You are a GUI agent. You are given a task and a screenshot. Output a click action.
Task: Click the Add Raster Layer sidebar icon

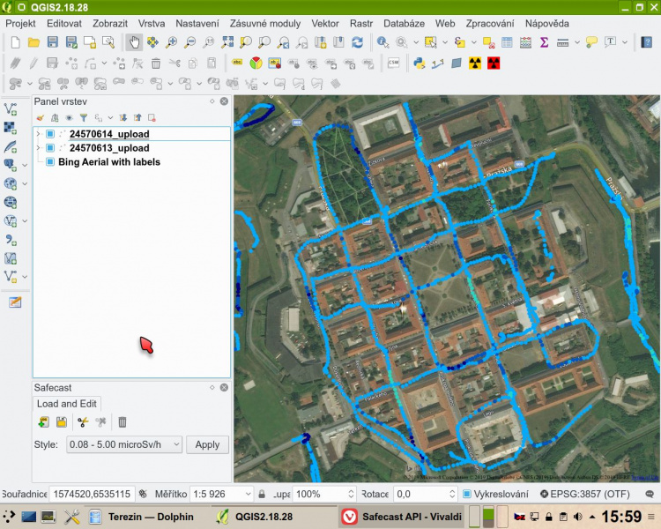(11, 127)
